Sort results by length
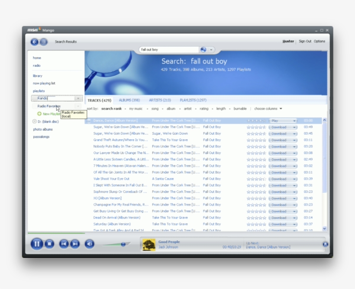This screenshot has height=289, width=355. click(x=221, y=109)
